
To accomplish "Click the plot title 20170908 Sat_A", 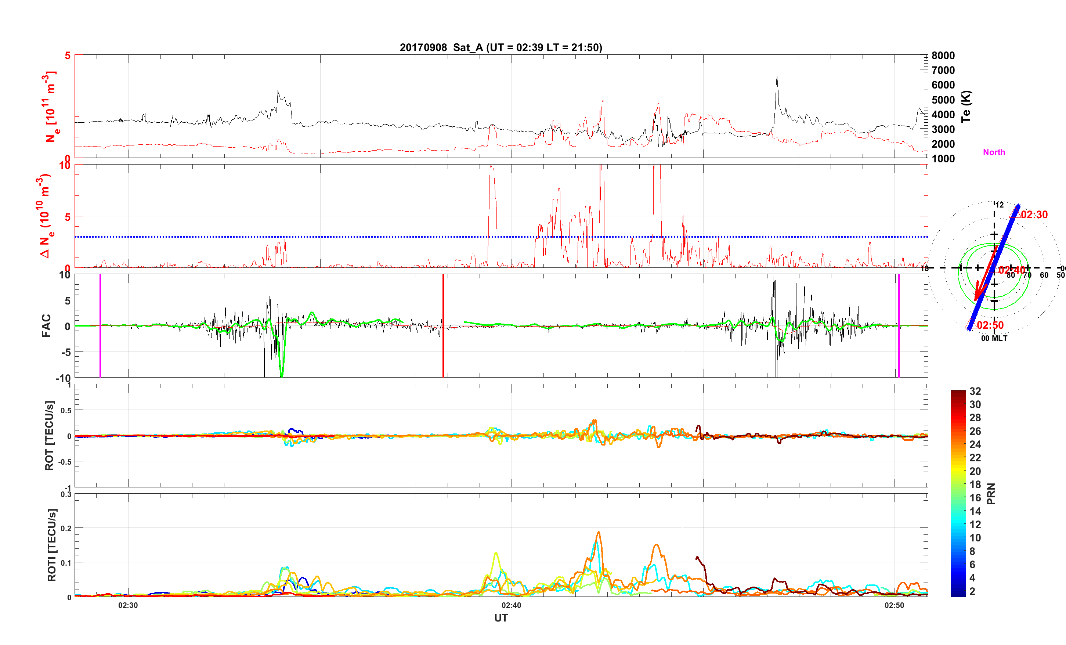I will [501, 48].
